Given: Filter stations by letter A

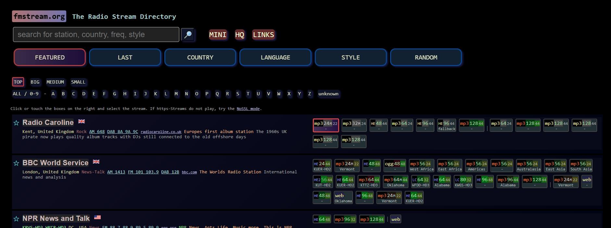Looking at the screenshot, I should pyautogui.click(x=53, y=94).
